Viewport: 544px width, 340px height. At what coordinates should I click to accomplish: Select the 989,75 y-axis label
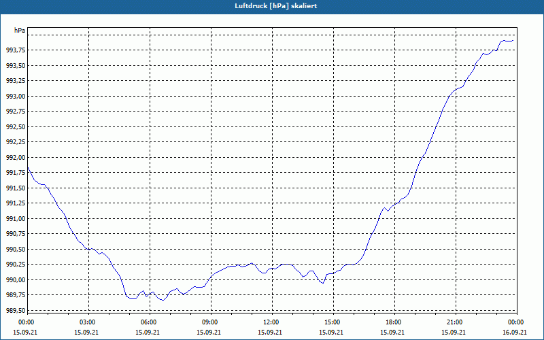pos(16,295)
